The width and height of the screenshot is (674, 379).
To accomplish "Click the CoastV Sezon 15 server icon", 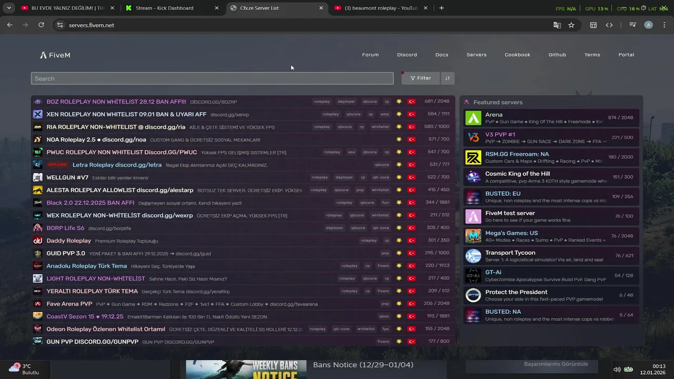I will pyautogui.click(x=37, y=316).
